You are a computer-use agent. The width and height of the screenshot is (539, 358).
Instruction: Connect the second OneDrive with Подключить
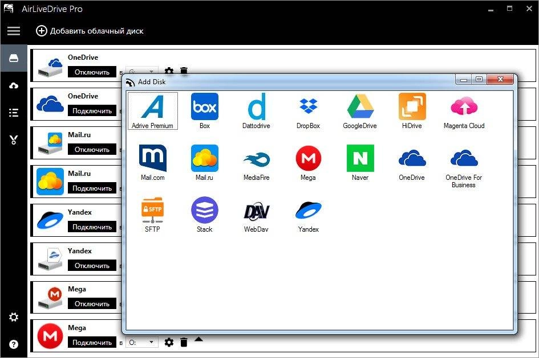pos(92,111)
